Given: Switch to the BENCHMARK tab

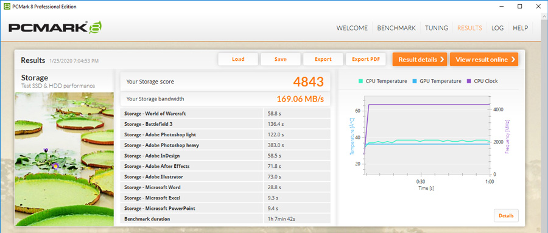Looking at the screenshot, I should click(396, 29).
